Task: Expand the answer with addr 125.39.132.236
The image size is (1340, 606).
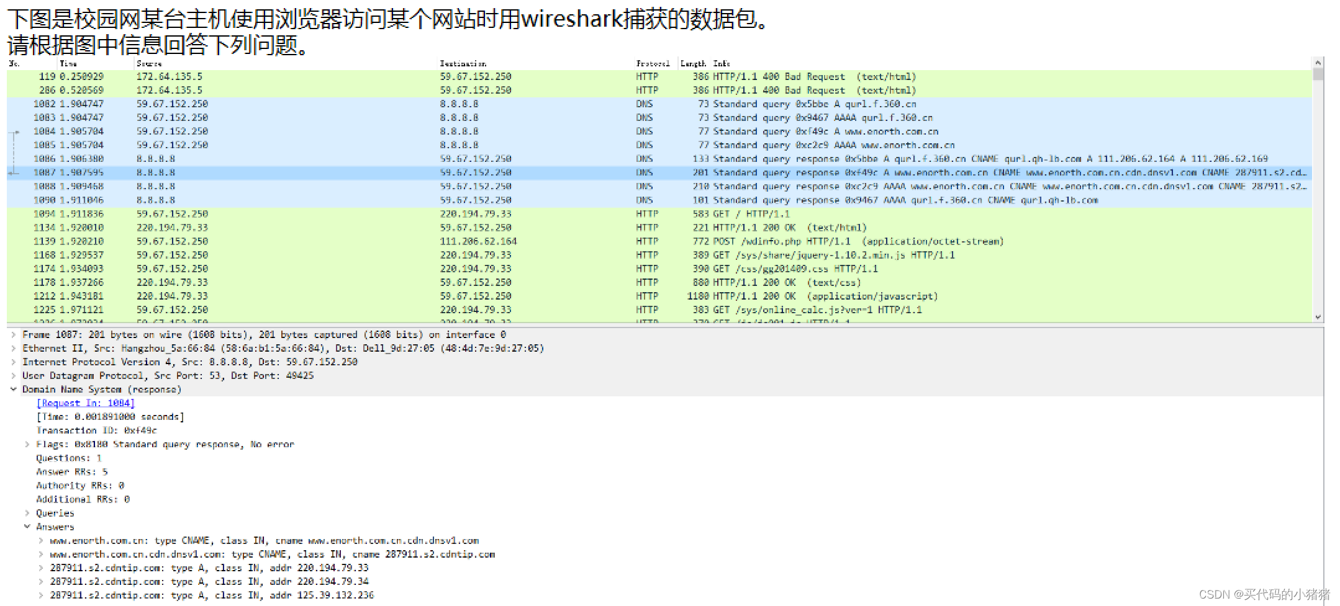Action: (x=41, y=595)
